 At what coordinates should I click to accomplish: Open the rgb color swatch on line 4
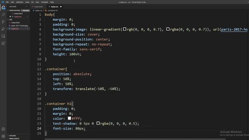124,29
